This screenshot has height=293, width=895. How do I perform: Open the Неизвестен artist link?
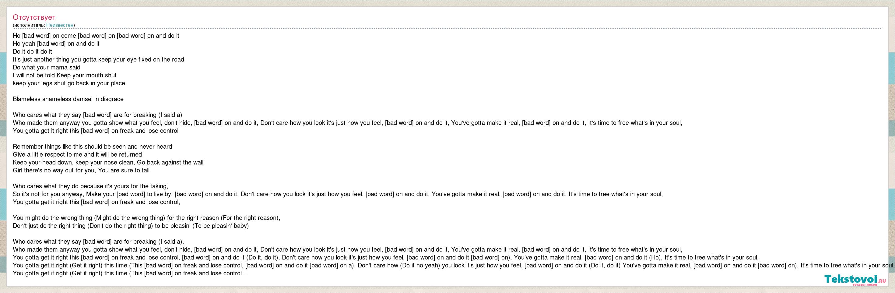[60, 25]
